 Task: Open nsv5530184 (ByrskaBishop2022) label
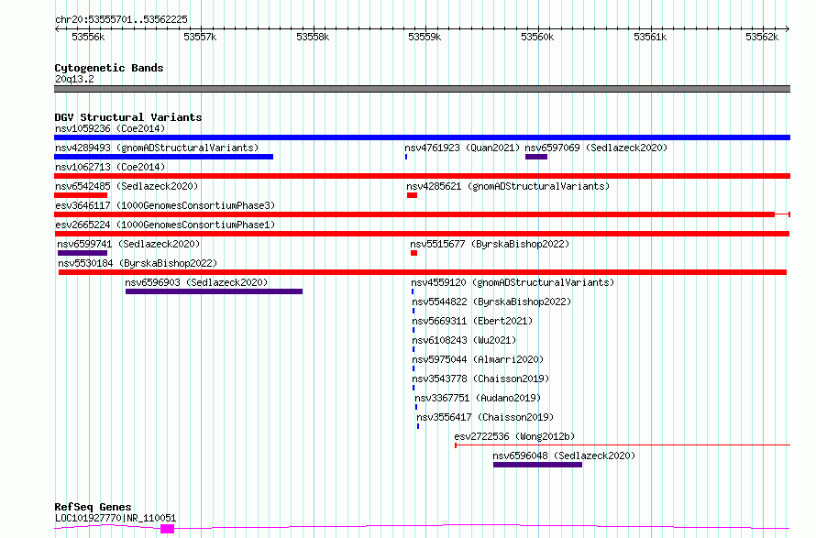coord(138,263)
